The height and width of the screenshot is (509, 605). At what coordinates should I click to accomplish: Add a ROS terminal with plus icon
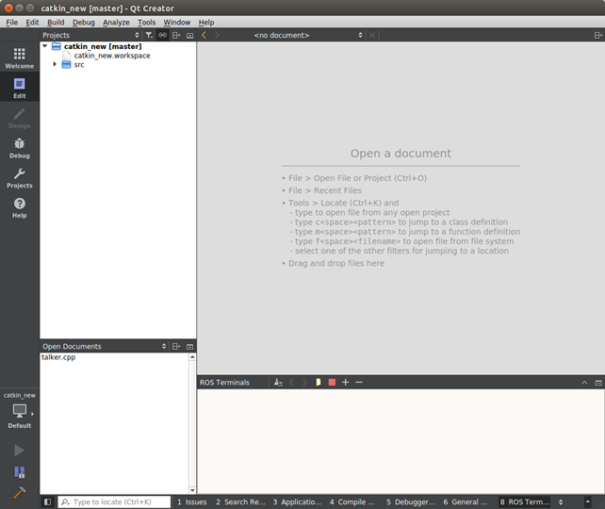(x=345, y=382)
